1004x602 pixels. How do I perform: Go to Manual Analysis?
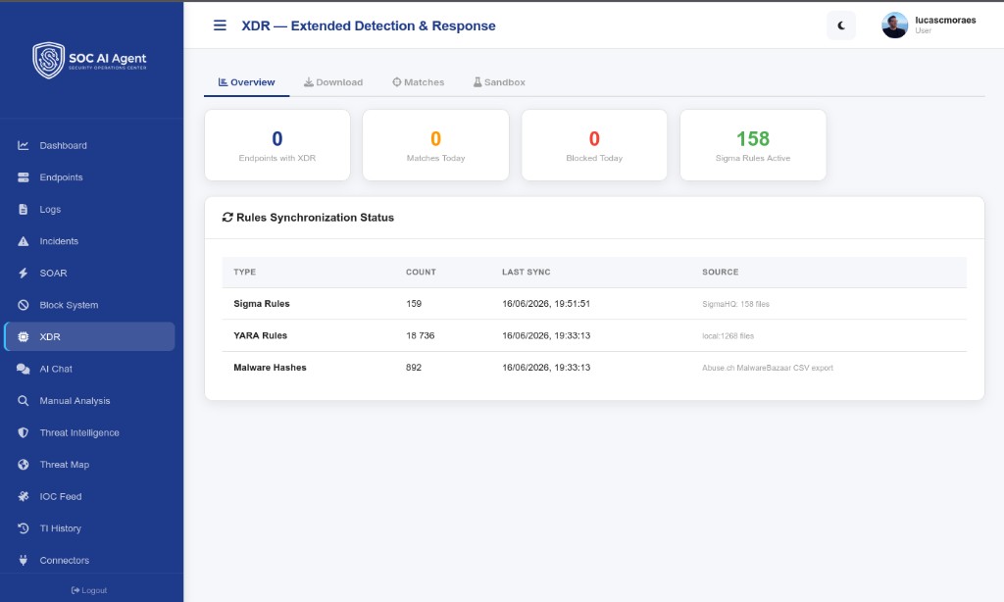[x=89, y=401]
